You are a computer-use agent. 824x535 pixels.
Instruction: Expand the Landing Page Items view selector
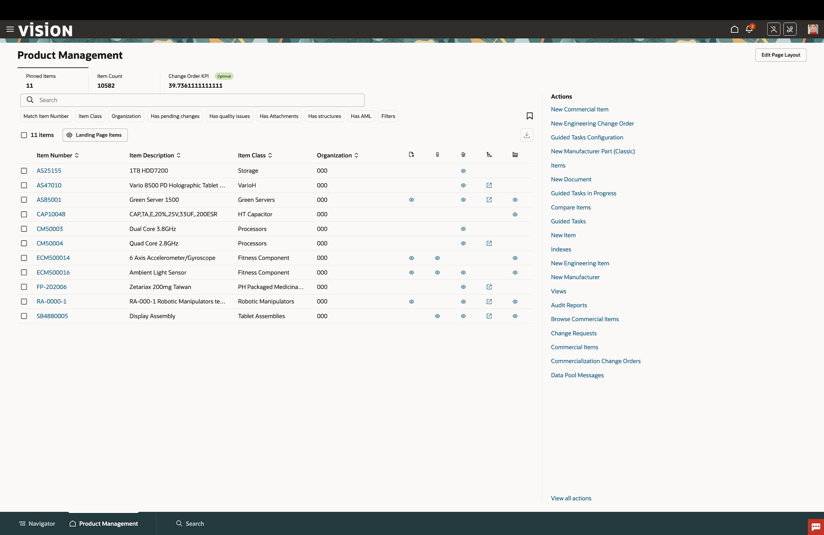tap(95, 135)
